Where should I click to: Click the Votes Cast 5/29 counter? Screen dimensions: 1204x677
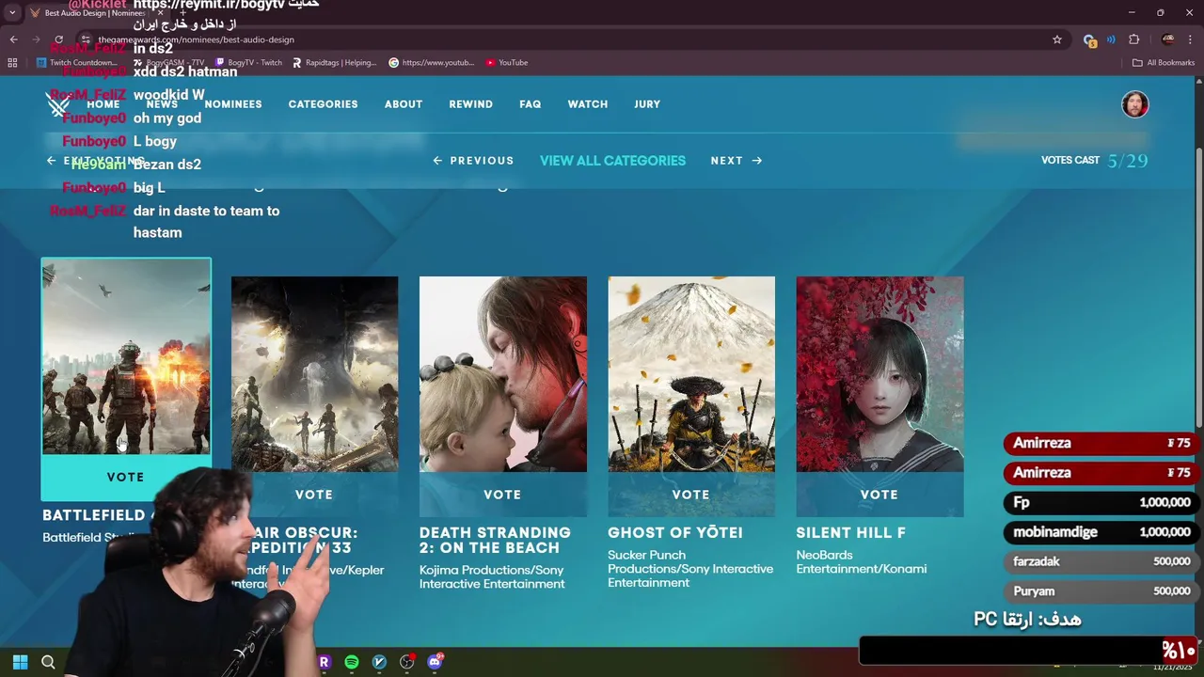pos(1095,161)
